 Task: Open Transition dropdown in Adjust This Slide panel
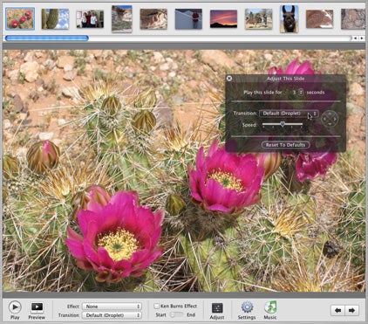click(289, 114)
